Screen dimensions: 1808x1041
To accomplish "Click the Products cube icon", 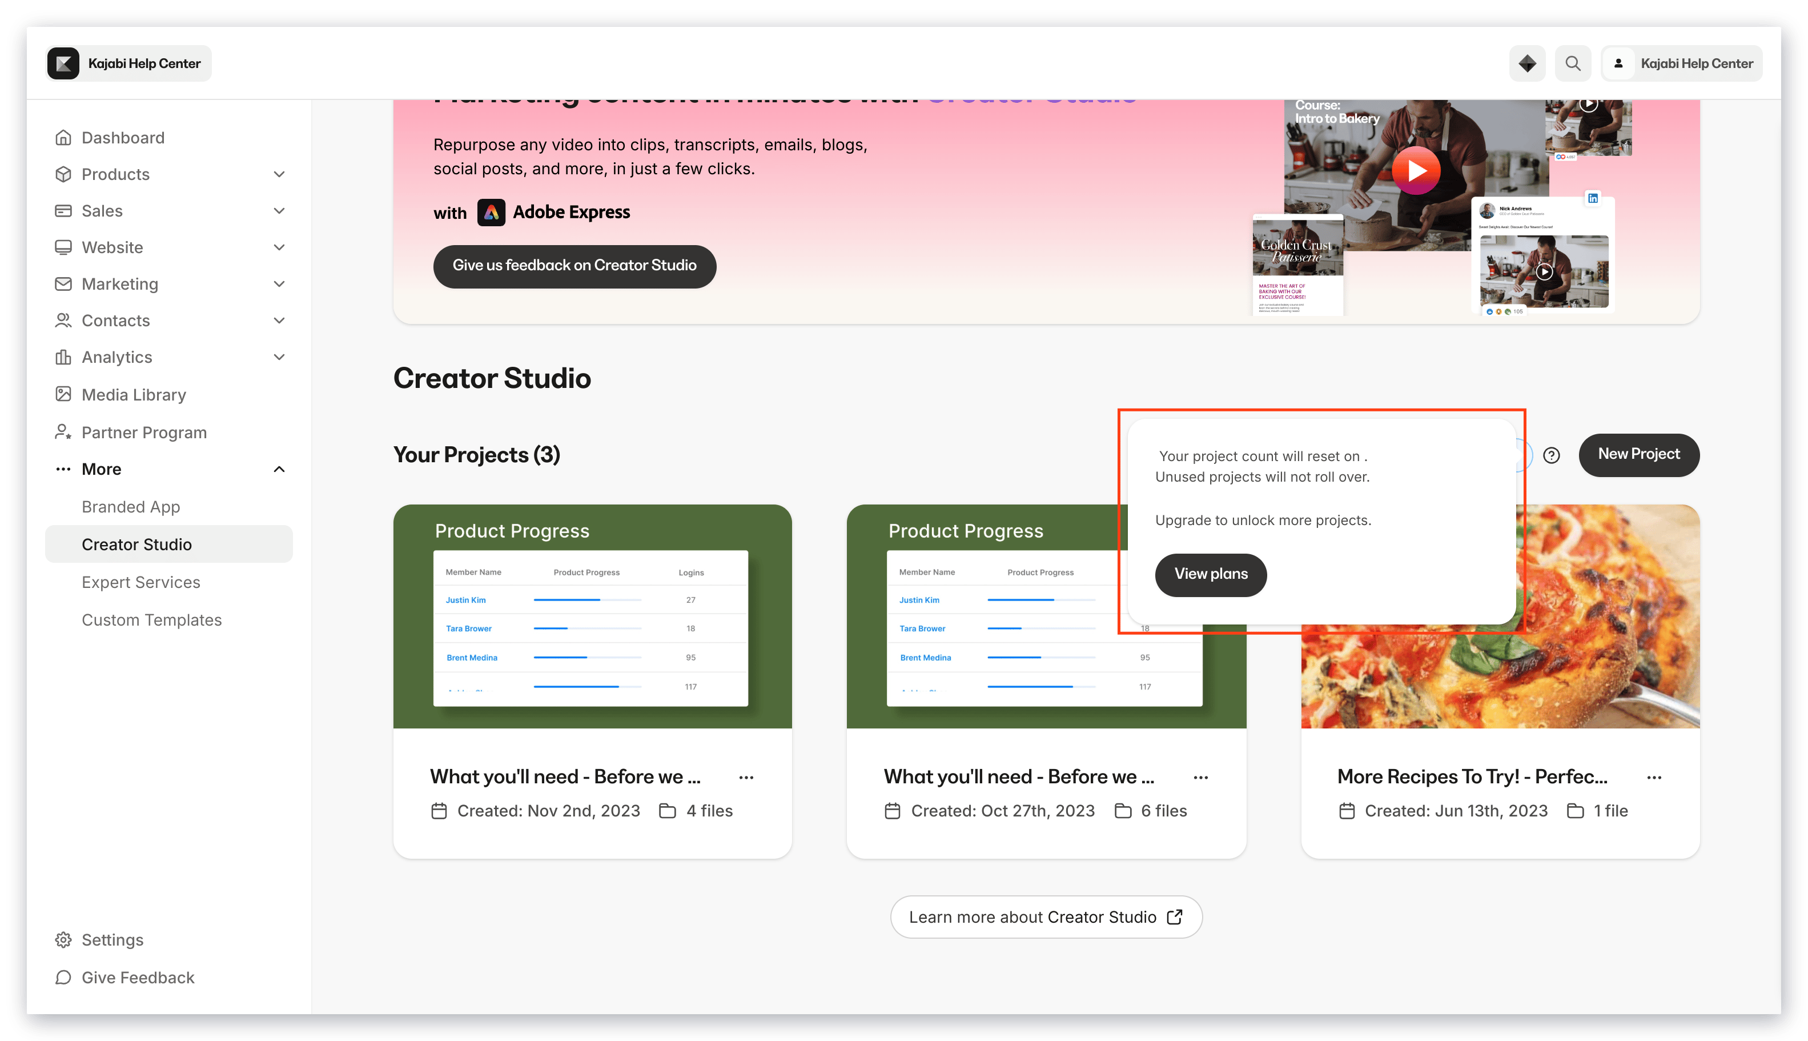I will [x=63, y=174].
